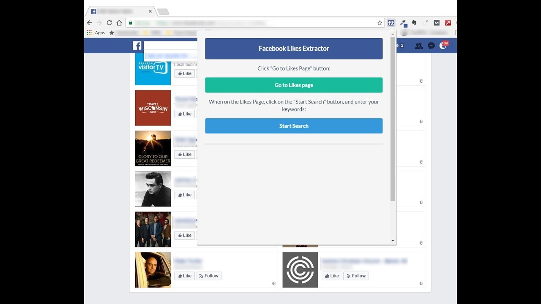This screenshot has width=541, height=304.
Task: Click the browser forward arrow
Action: 99,23
